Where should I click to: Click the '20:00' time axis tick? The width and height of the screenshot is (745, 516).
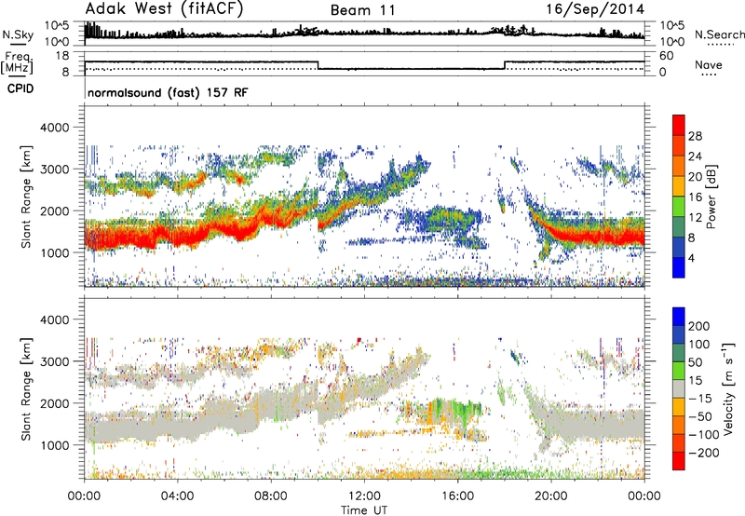[551, 496]
